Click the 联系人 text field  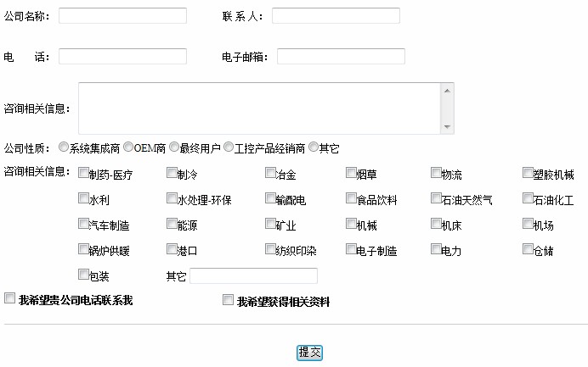[x=336, y=16]
